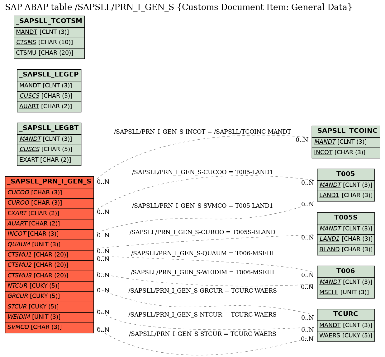Select CUROO [CHAR (3)] field
The width and height of the screenshot is (385, 357).
click(x=49, y=203)
